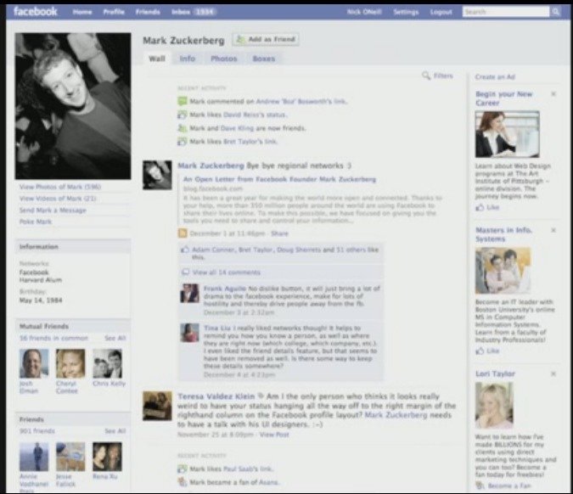Image resolution: width=573 pixels, height=494 pixels.
Task: Click Logout in the header
Action: (441, 12)
